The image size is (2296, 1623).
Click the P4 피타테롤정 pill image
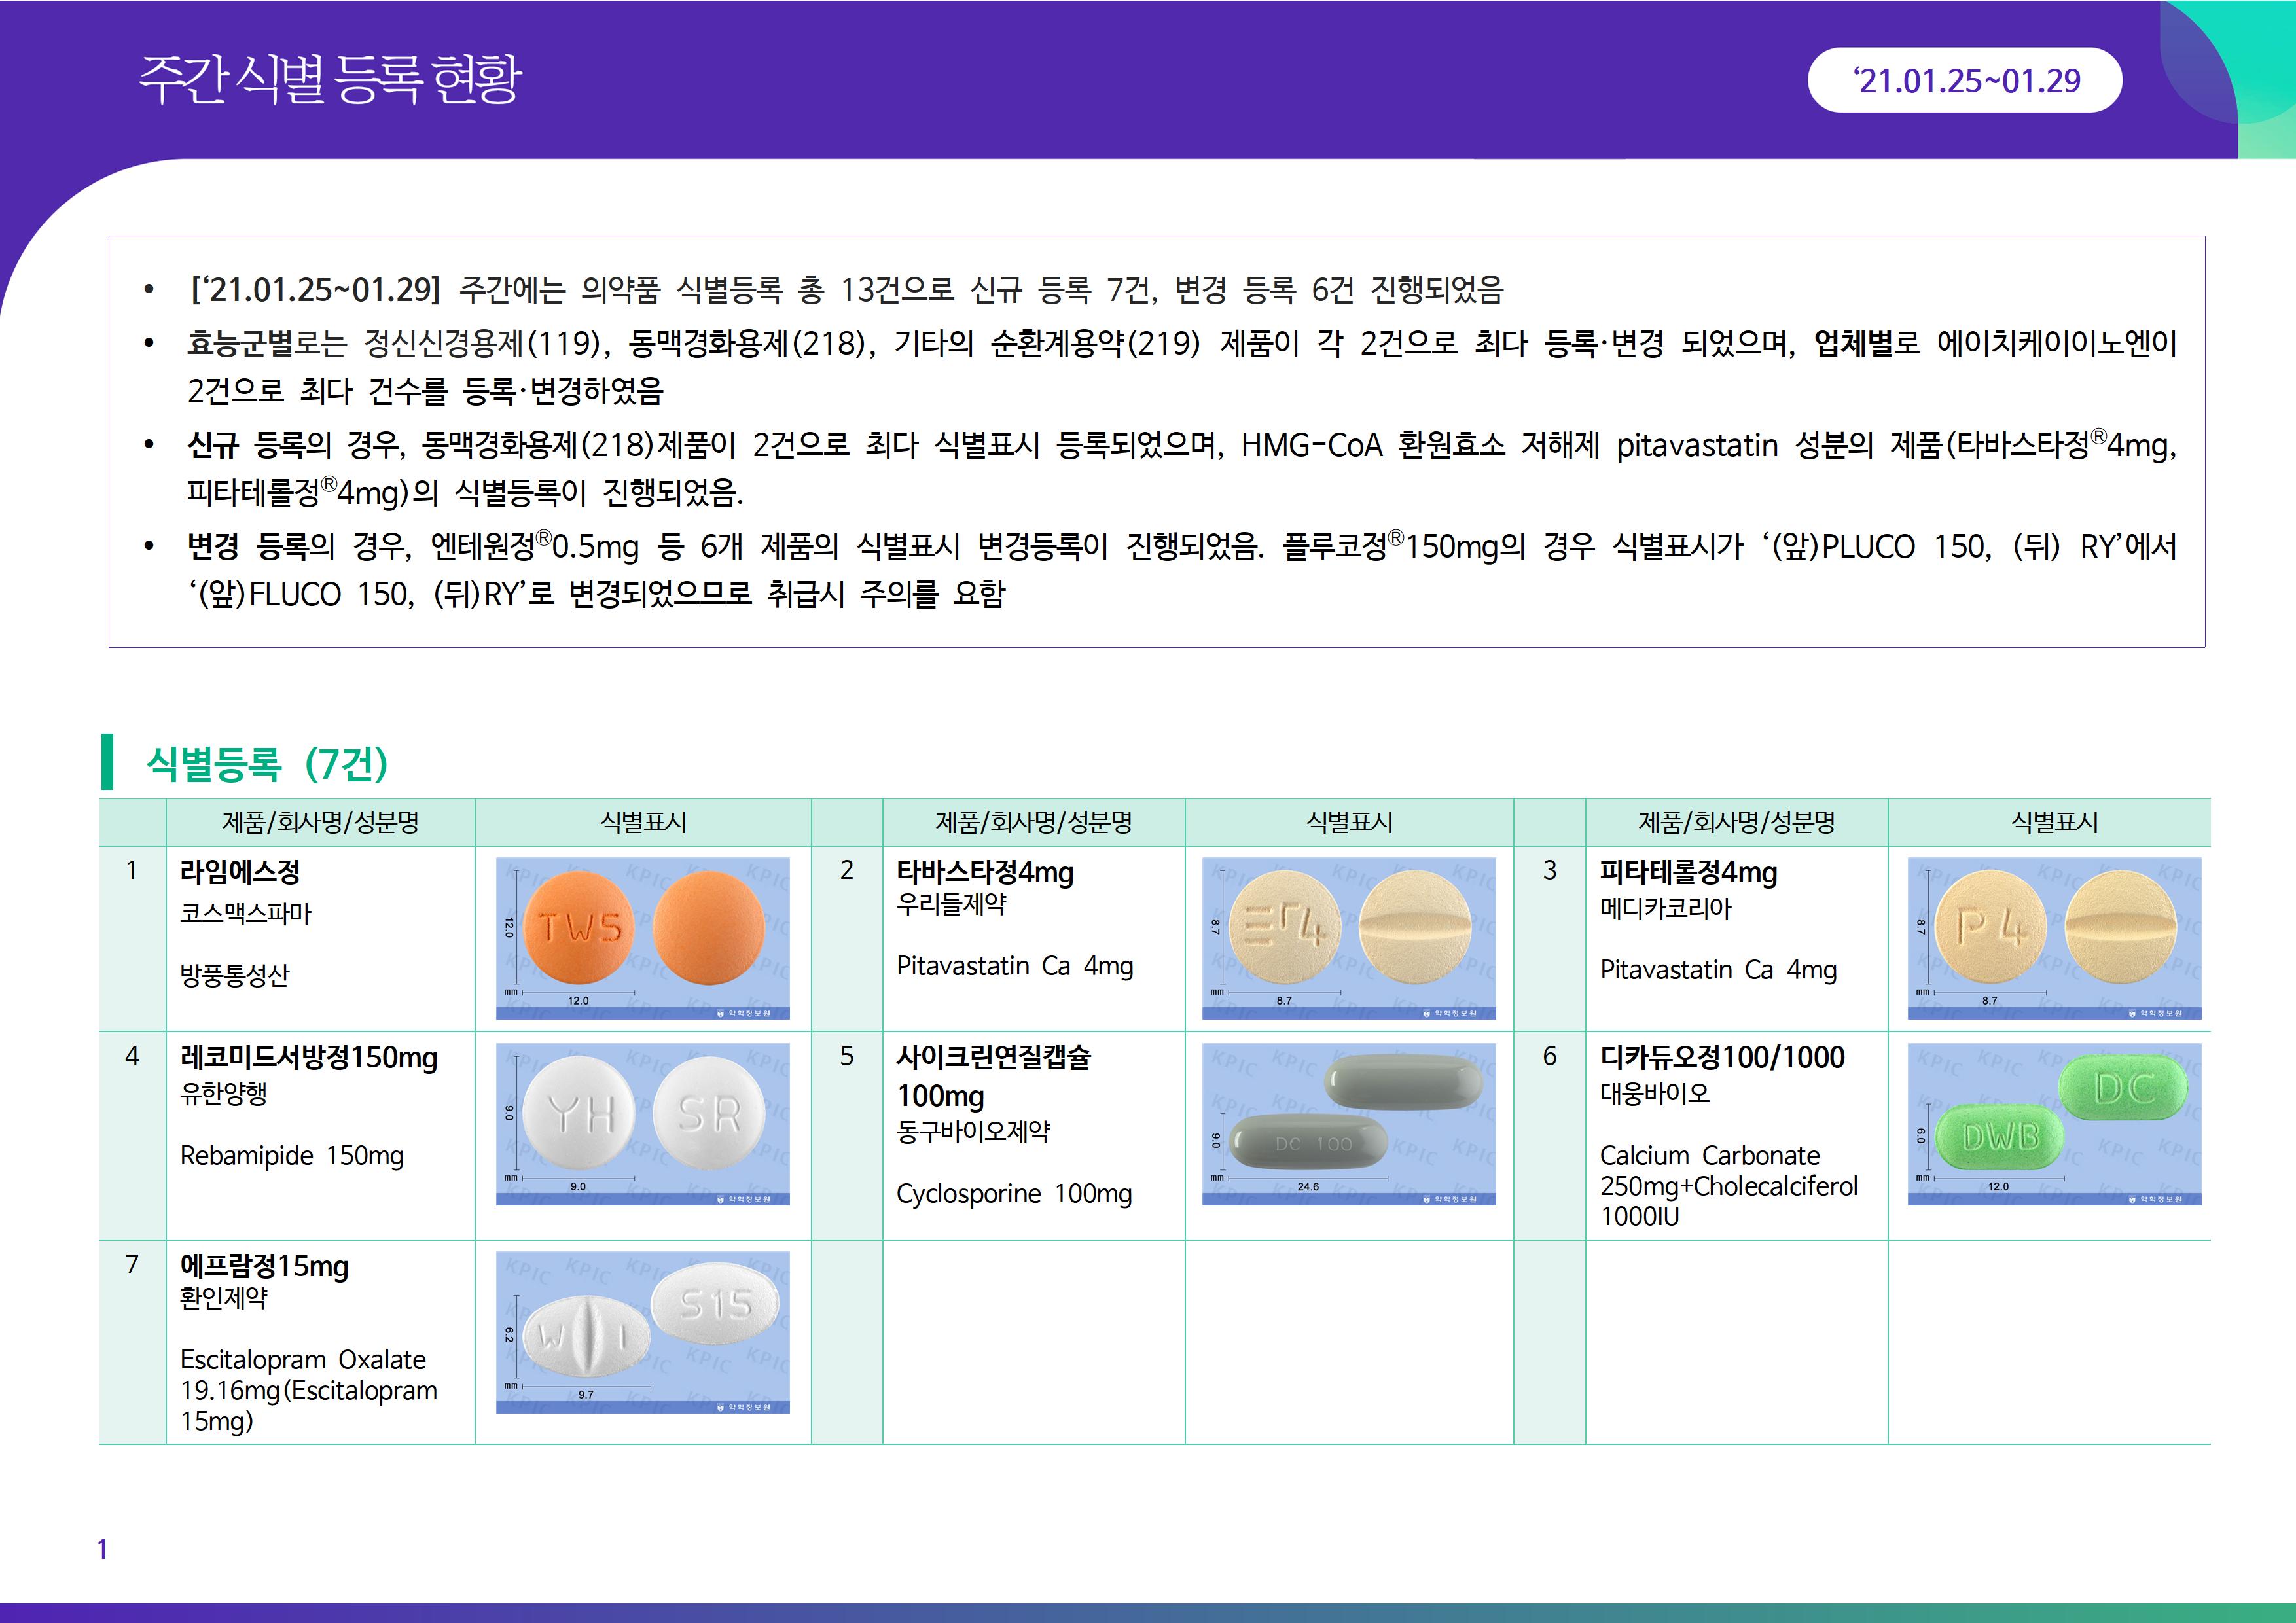tap(2054, 937)
